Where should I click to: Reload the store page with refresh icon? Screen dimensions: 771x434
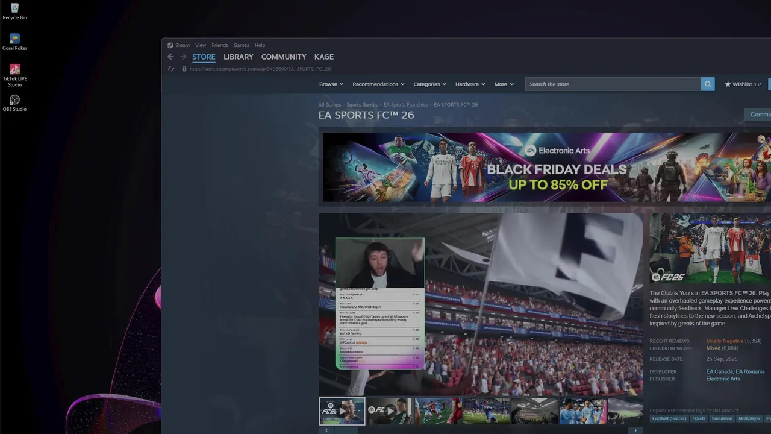pos(170,69)
